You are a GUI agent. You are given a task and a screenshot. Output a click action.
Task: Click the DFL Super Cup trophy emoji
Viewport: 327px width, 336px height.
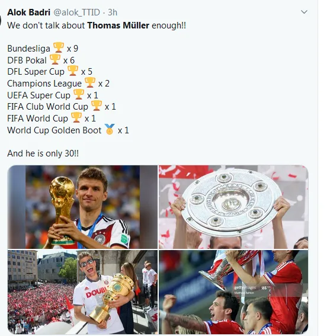(x=73, y=71)
